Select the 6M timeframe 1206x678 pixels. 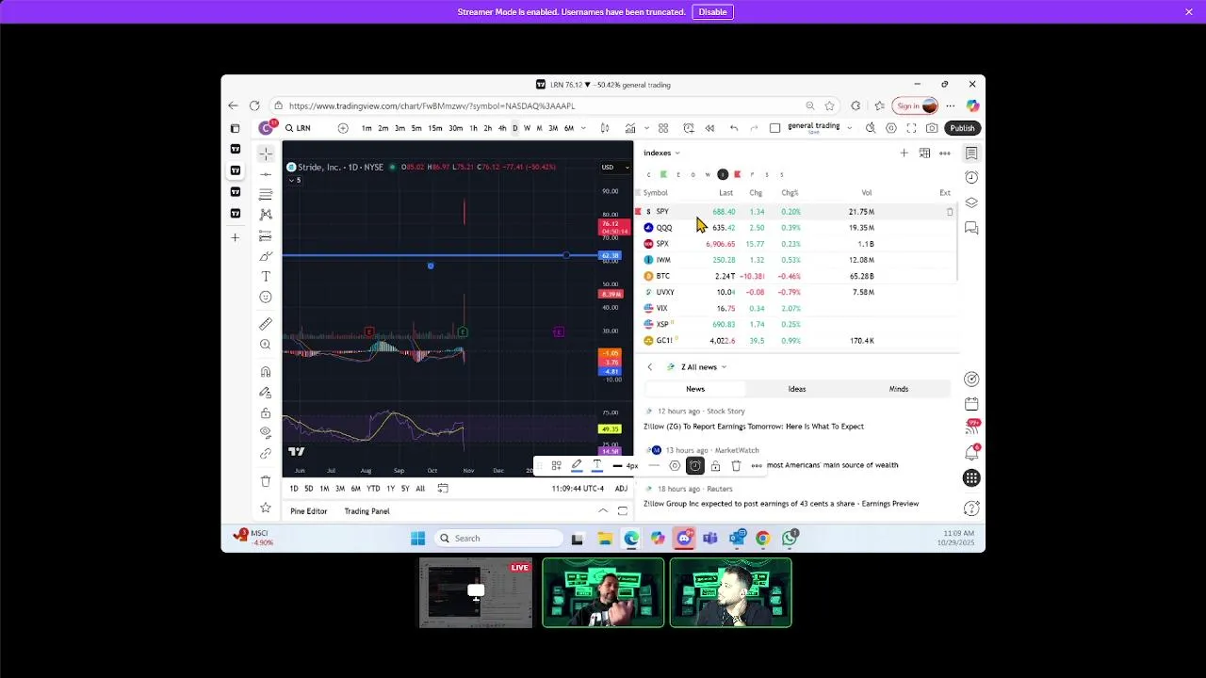coord(569,128)
